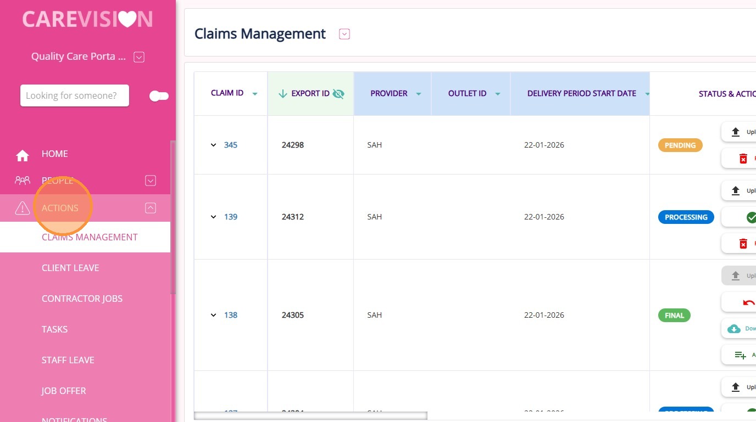The width and height of the screenshot is (756, 422).
Task: Click the red undo arrow for claim 138
Action: tap(748, 302)
